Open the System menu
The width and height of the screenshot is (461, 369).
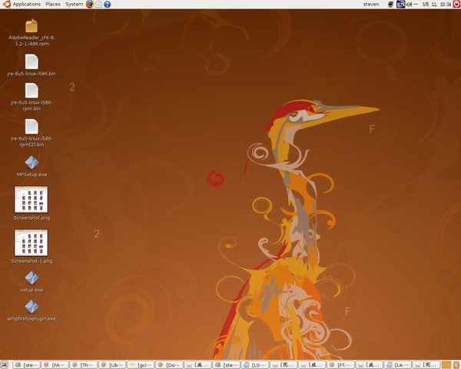(x=74, y=4)
